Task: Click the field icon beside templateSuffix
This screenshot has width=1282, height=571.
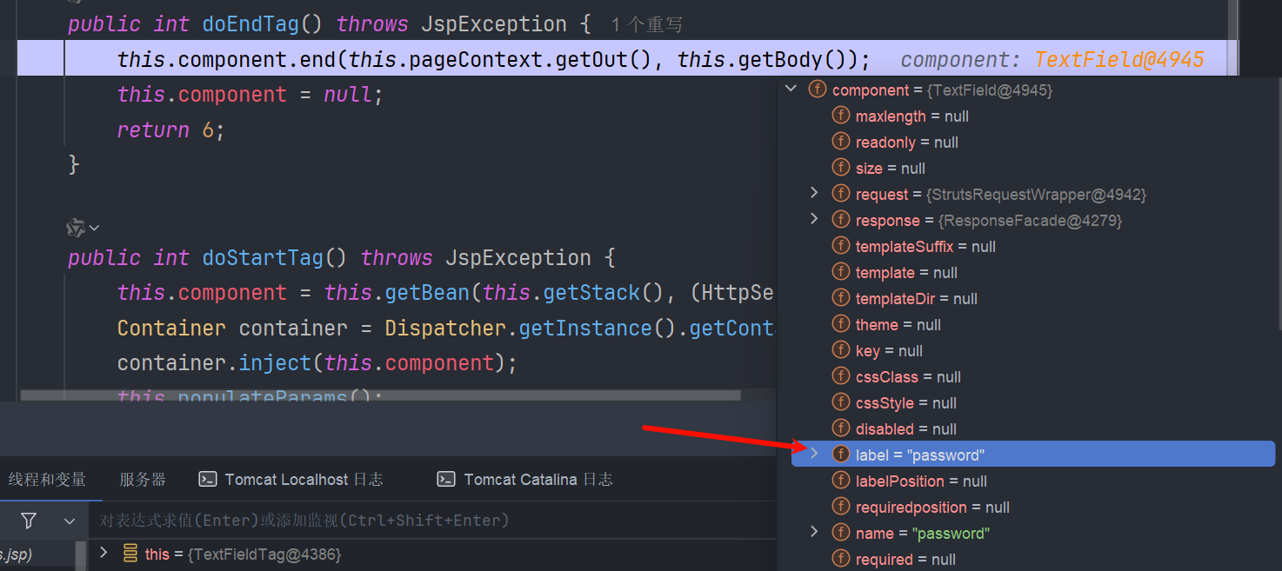Action: click(841, 246)
